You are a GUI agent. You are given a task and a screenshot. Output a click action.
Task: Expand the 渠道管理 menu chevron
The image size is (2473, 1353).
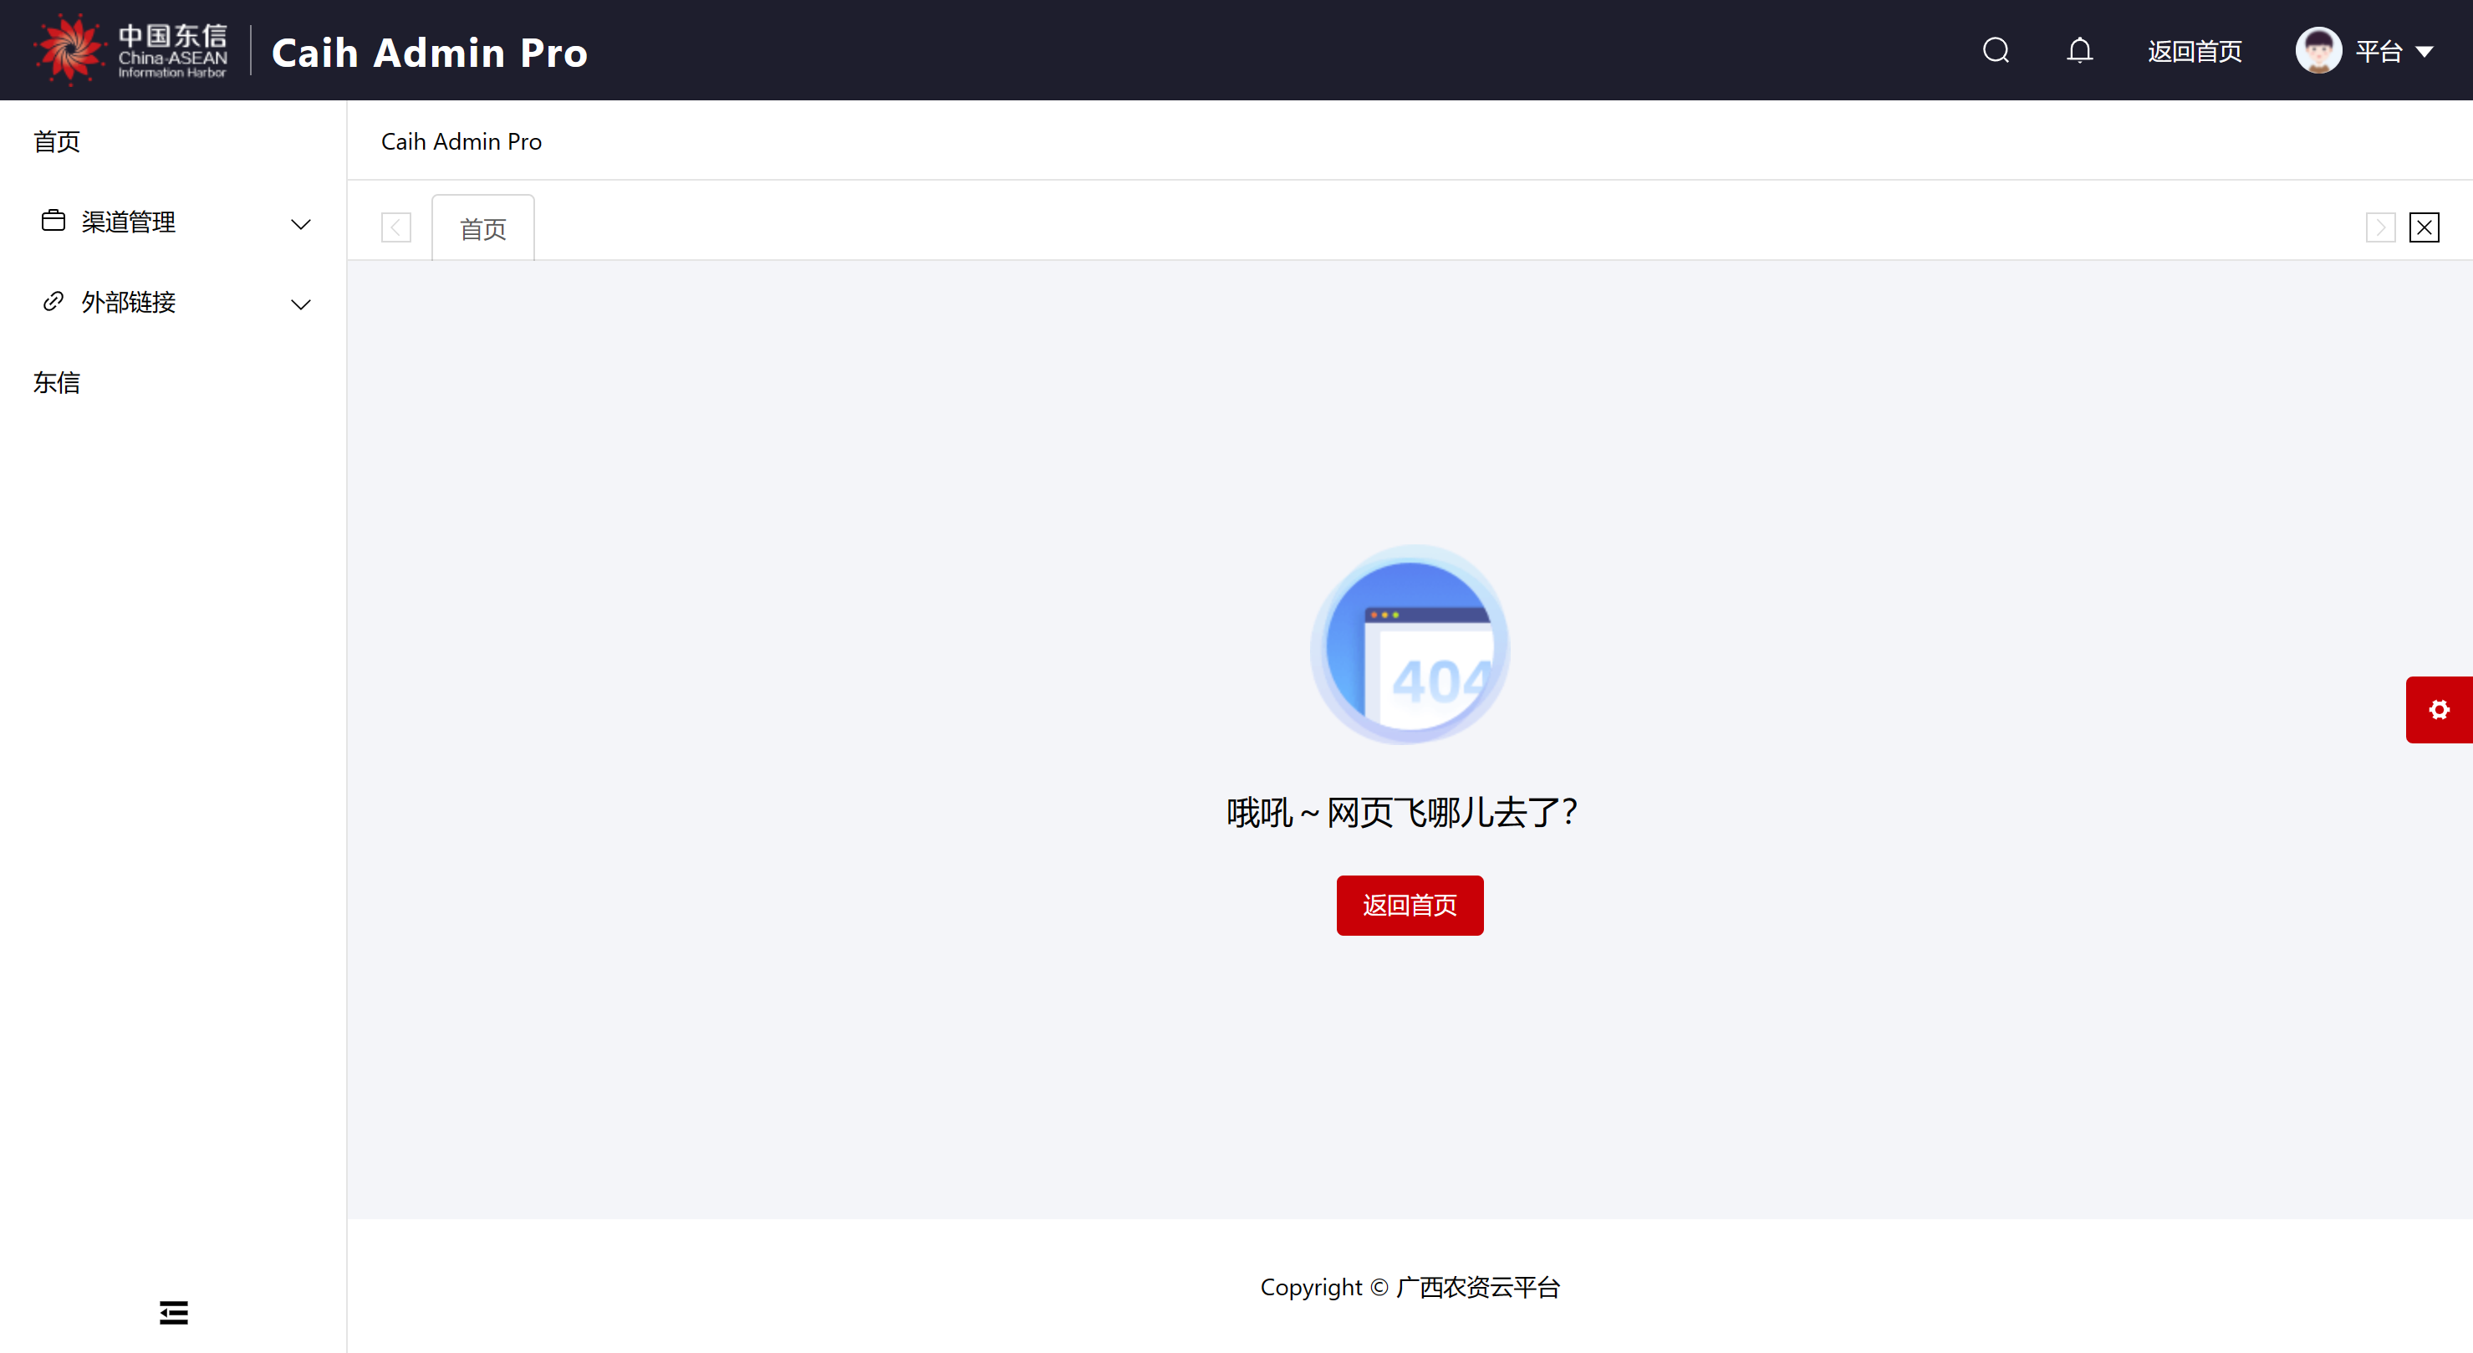300,224
